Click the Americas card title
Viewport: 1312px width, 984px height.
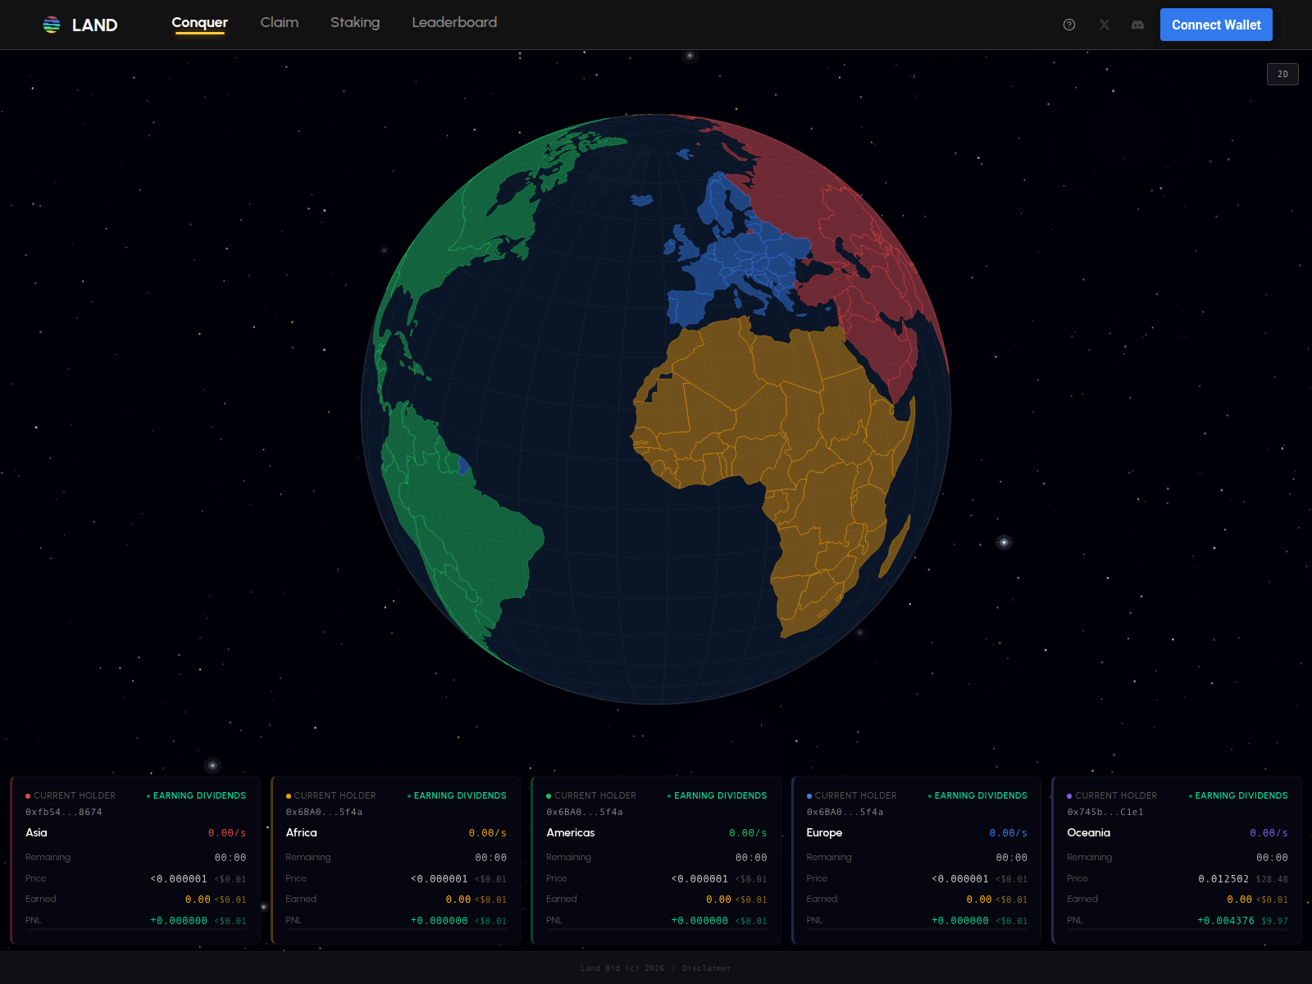571,832
